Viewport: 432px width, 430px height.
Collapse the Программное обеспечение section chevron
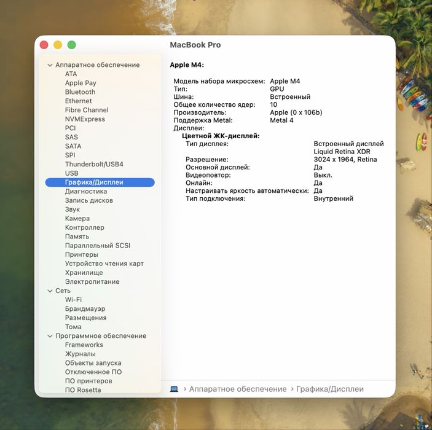(50, 336)
